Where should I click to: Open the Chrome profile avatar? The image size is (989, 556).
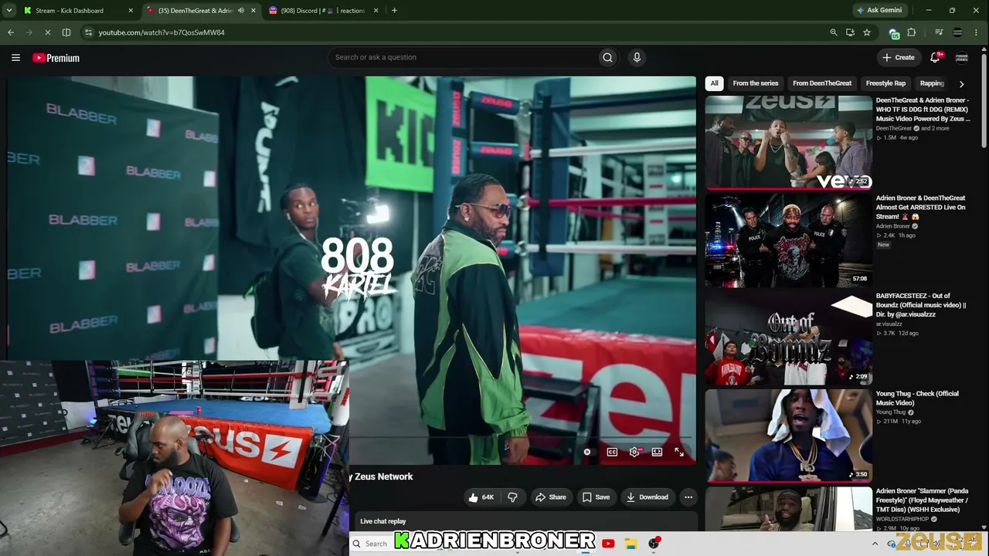(958, 32)
